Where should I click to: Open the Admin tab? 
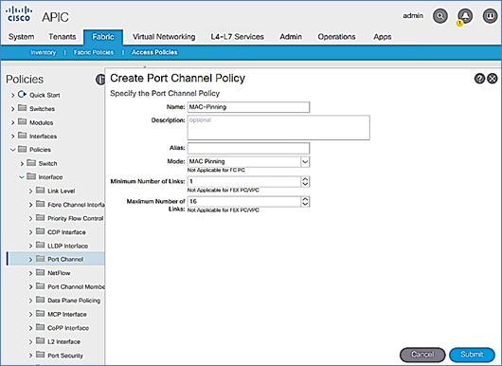coord(291,37)
